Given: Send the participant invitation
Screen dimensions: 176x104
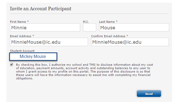Looking at the screenshot, I should (149, 94).
